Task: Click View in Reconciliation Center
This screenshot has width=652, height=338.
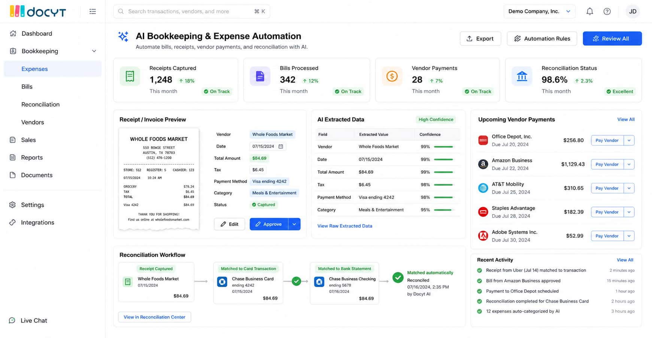Action: 155,317
